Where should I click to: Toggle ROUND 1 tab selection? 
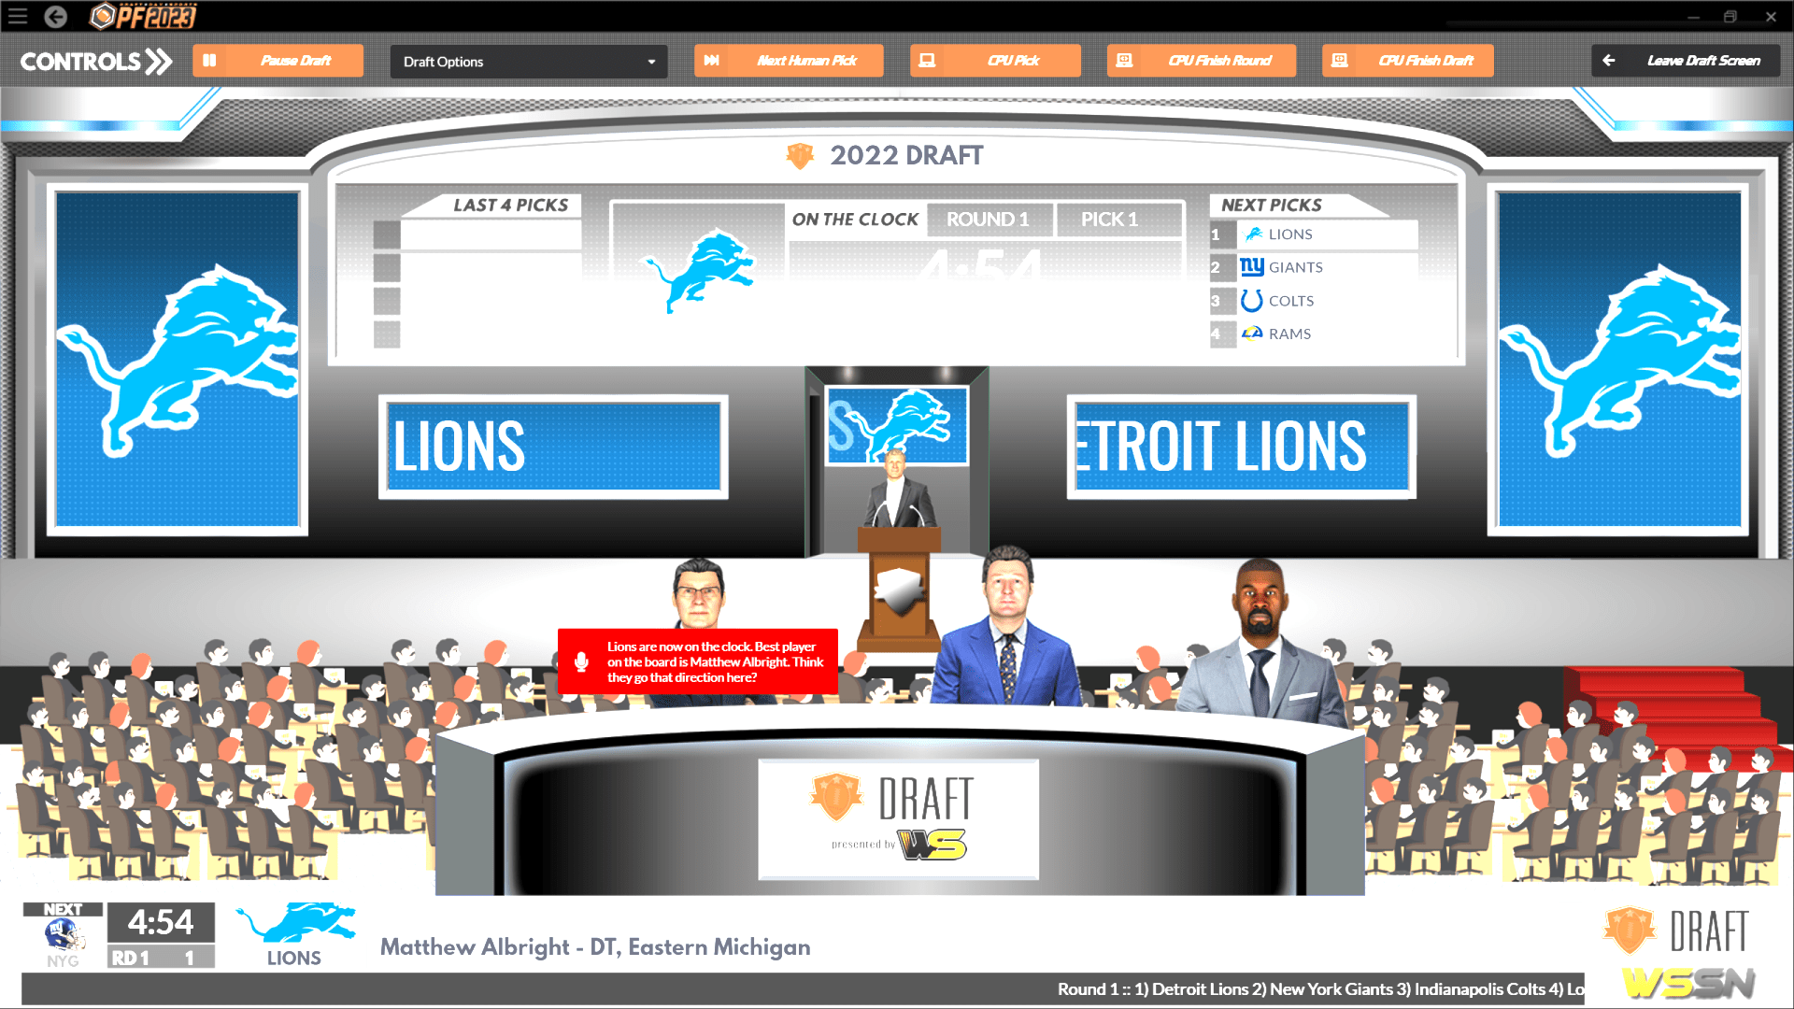(989, 220)
